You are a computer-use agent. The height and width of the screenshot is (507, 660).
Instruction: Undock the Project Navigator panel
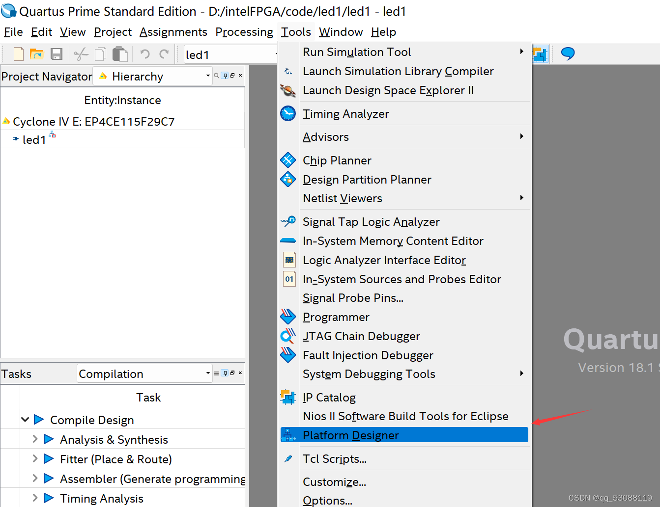click(232, 76)
